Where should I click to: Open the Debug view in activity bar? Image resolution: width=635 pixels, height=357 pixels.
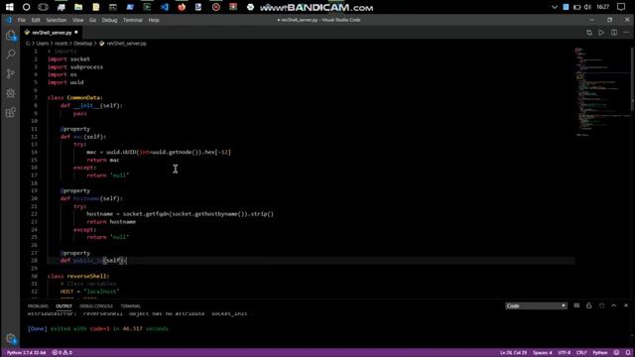pyautogui.click(x=11, y=92)
